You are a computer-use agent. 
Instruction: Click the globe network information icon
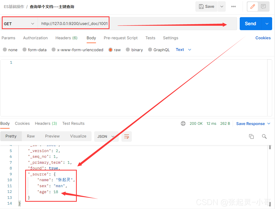(x=183, y=123)
